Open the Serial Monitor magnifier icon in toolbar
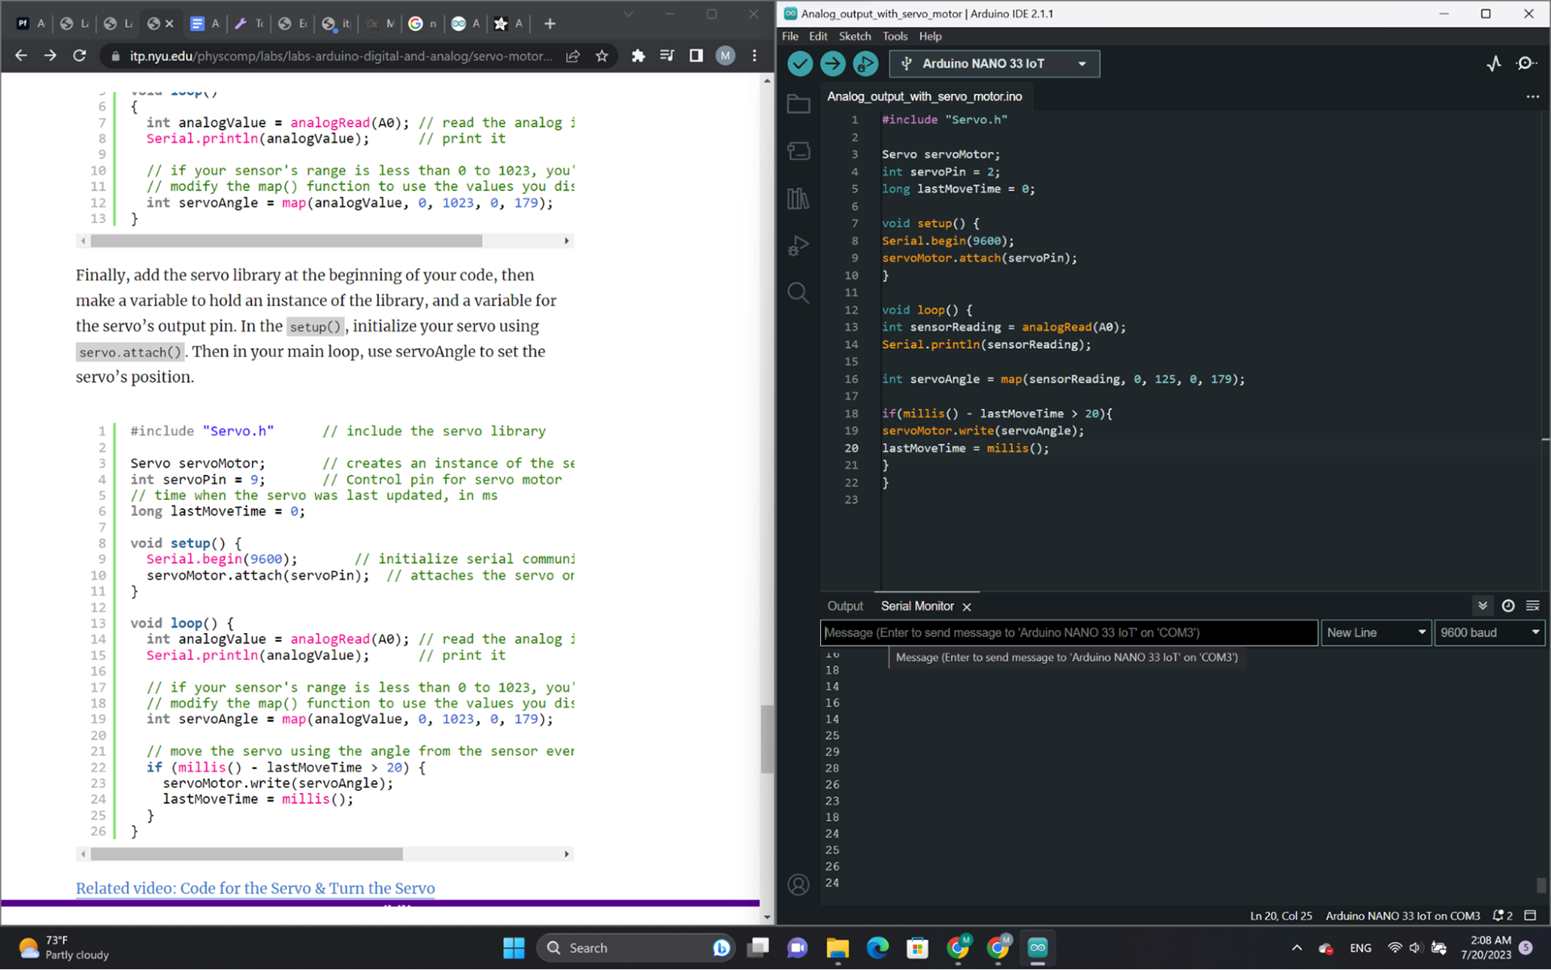Screen dimensions: 1551x970 [x=1526, y=64]
